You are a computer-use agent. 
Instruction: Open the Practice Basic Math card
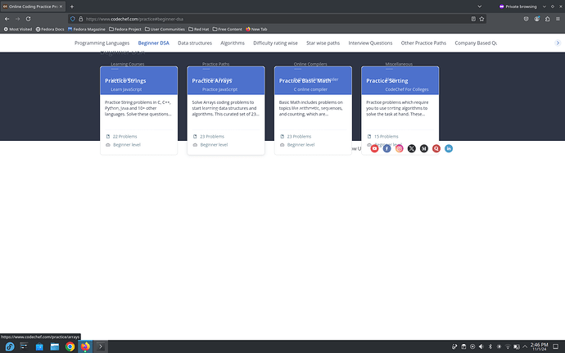click(x=313, y=111)
